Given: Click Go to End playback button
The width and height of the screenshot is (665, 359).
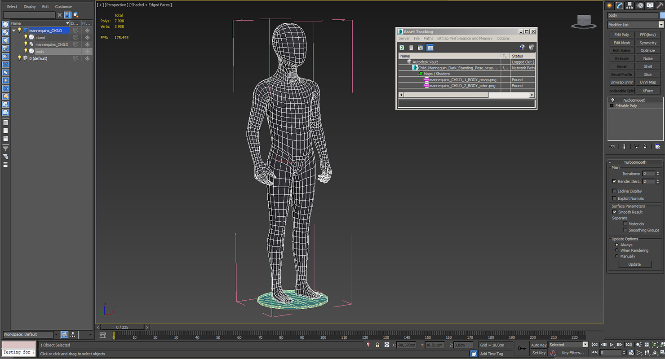Looking at the screenshot, I should click(630, 345).
